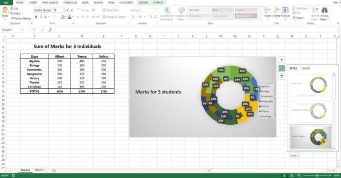The width and height of the screenshot is (341, 178).
Task: Toggle bold formatting
Action: tap(36, 17)
